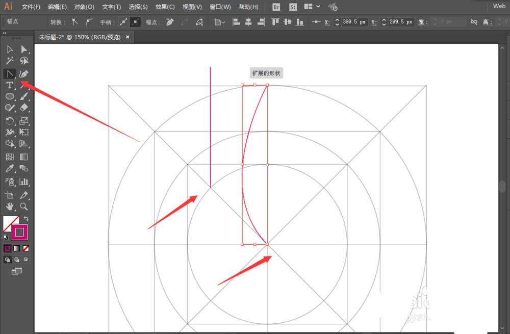The image size is (510, 334).
Task: Step the Y coordinate value
Action: coord(384,22)
